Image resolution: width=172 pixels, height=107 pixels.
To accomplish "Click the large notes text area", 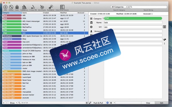I will 133,72.
